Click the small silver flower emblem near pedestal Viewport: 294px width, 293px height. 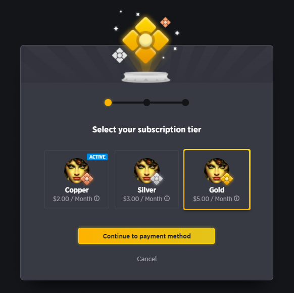click(120, 55)
